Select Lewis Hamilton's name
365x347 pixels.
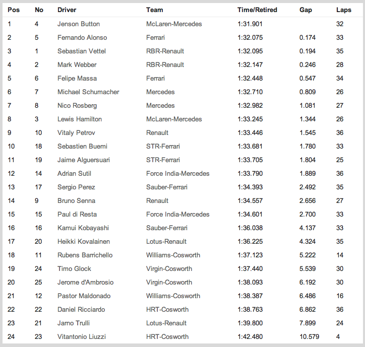[x=80, y=119]
